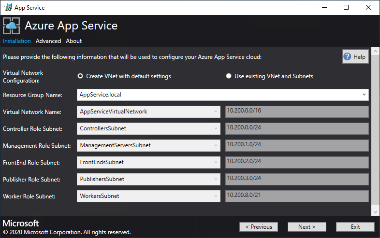Expand the Management Role Subnet dropdown

(x=216, y=145)
